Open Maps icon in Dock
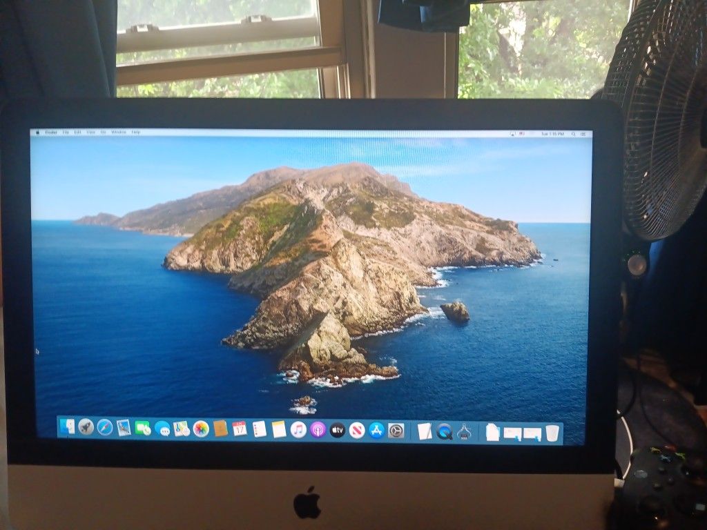The height and width of the screenshot is (530, 707). coord(182,429)
